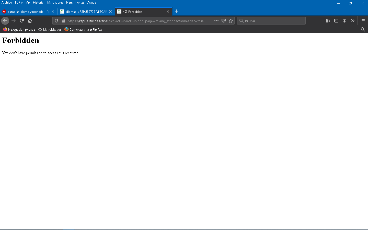Open the home page with house icon
The width and height of the screenshot is (368, 230).
tap(30, 21)
